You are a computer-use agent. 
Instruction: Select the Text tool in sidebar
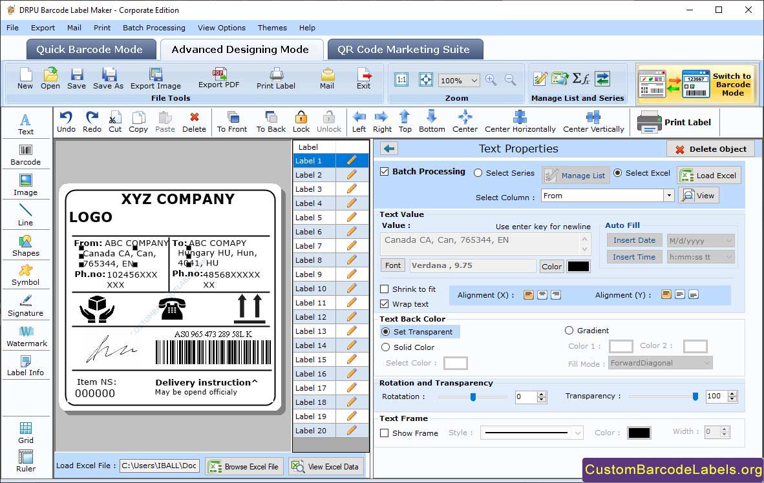[x=25, y=124]
